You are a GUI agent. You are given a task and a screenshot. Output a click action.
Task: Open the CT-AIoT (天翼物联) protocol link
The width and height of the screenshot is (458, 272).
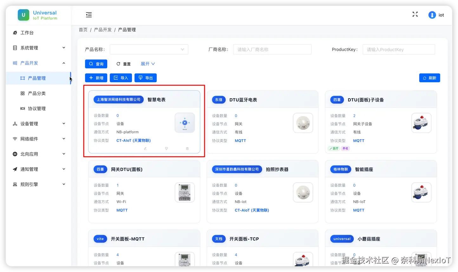point(133,140)
